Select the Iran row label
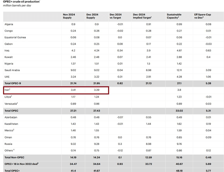This screenshot has height=172, width=224. pyautogui.click(x=7, y=90)
